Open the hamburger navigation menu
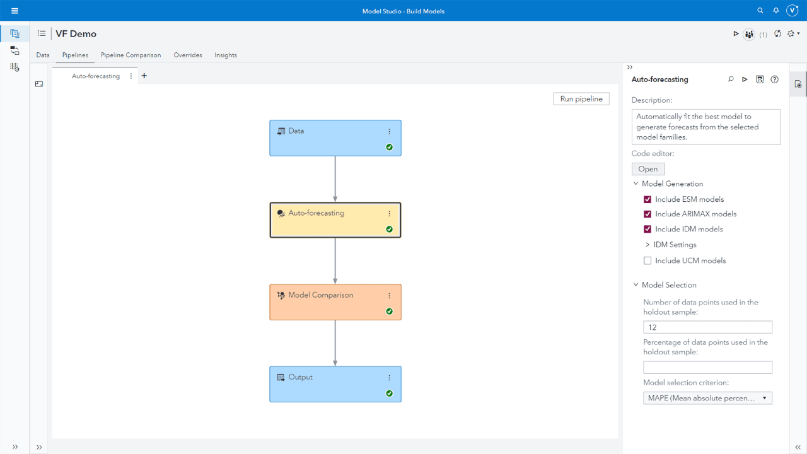Viewport: 807px width, 454px height. pos(15,11)
